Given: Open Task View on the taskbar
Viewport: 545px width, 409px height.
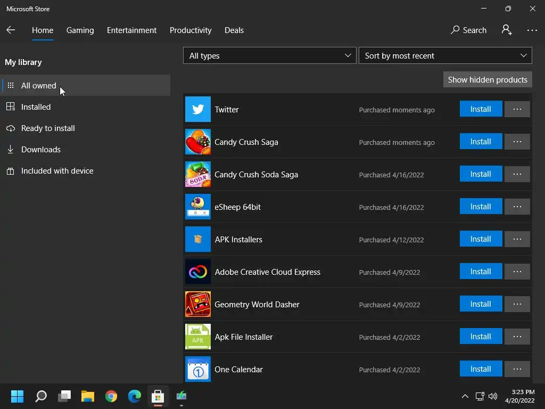Looking at the screenshot, I should click(x=64, y=396).
